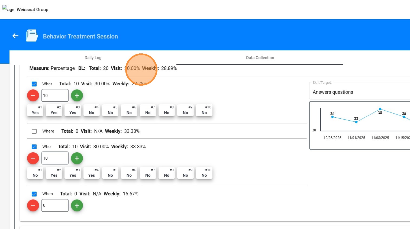Click the 38 data point on chart
Viewport: 410px width, 229px height.
[380, 109]
